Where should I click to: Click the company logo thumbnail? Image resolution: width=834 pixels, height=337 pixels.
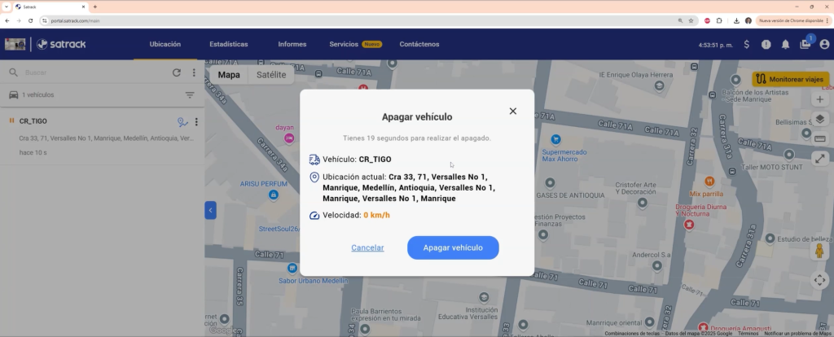(x=15, y=44)
